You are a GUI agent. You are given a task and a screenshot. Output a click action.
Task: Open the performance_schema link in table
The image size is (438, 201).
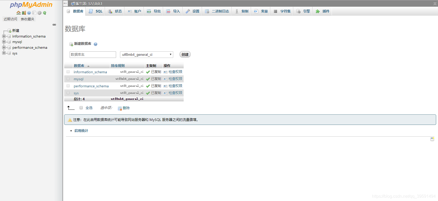pyautogui.click(x=91, y=86)
